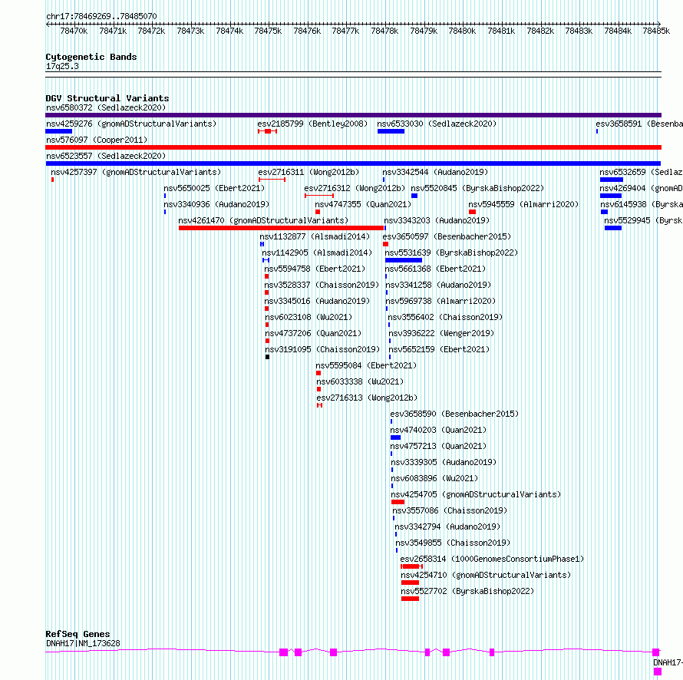Image resolution: width=683 pixels, height=680 pixels.
Task: Open the DNAH17|NM_173628 gene label
Action: pyautogui.click(x=83, y=643)
